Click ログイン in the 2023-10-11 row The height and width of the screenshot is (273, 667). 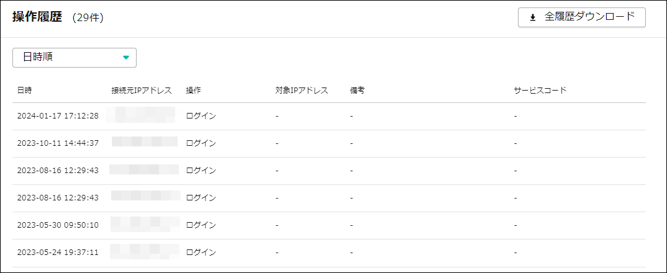201,143
